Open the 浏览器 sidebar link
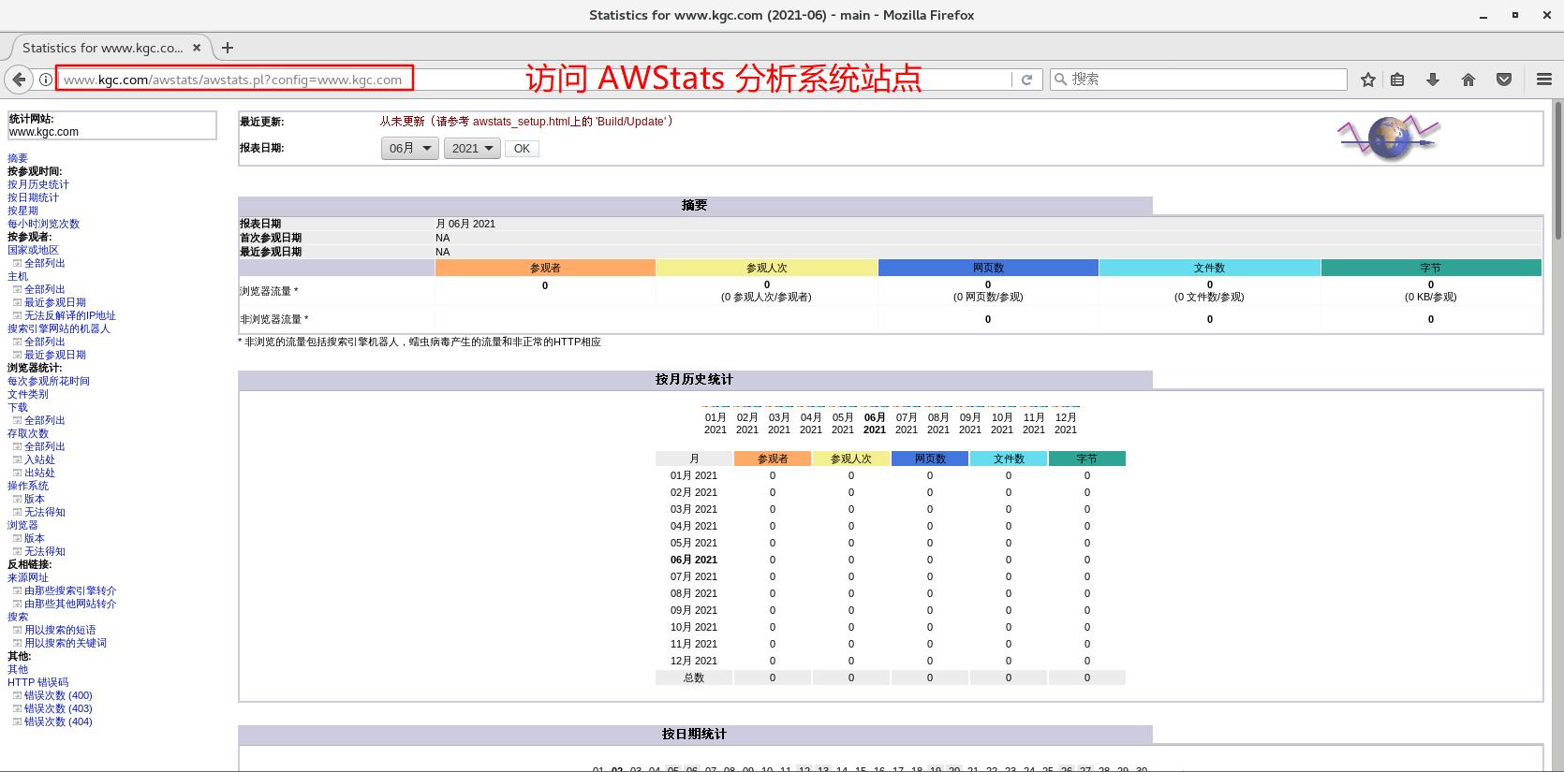 point(22,525)
